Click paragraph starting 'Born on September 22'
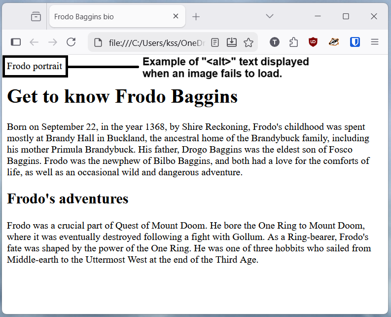The width and height of the screenshot is (391, 317). click(x=188, y=150)
